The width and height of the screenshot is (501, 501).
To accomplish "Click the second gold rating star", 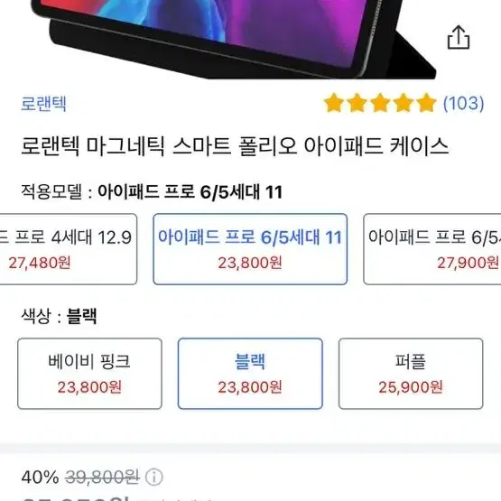I will [x=357, y=103].
